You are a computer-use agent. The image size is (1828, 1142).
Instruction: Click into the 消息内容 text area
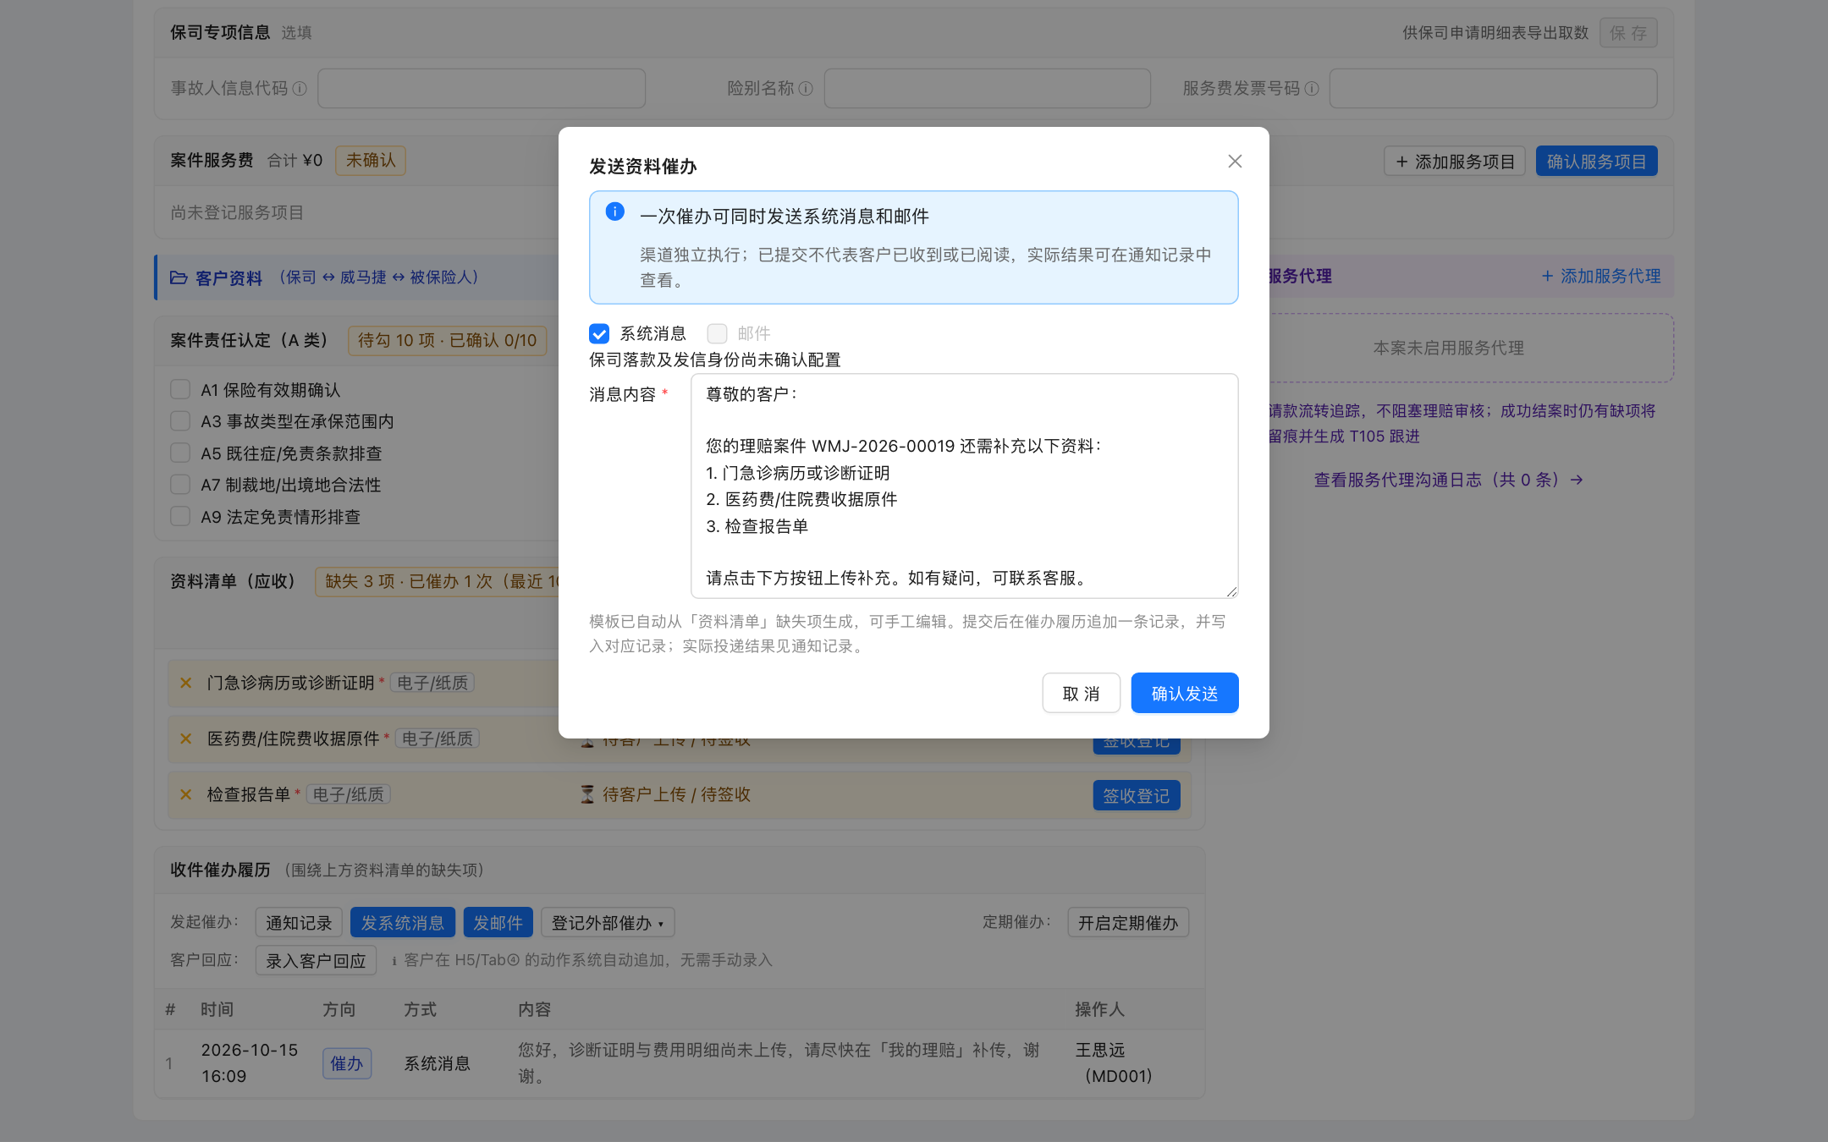click(x=964, y=486)
